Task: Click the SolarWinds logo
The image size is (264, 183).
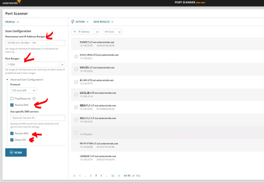Action: point(12,2)
